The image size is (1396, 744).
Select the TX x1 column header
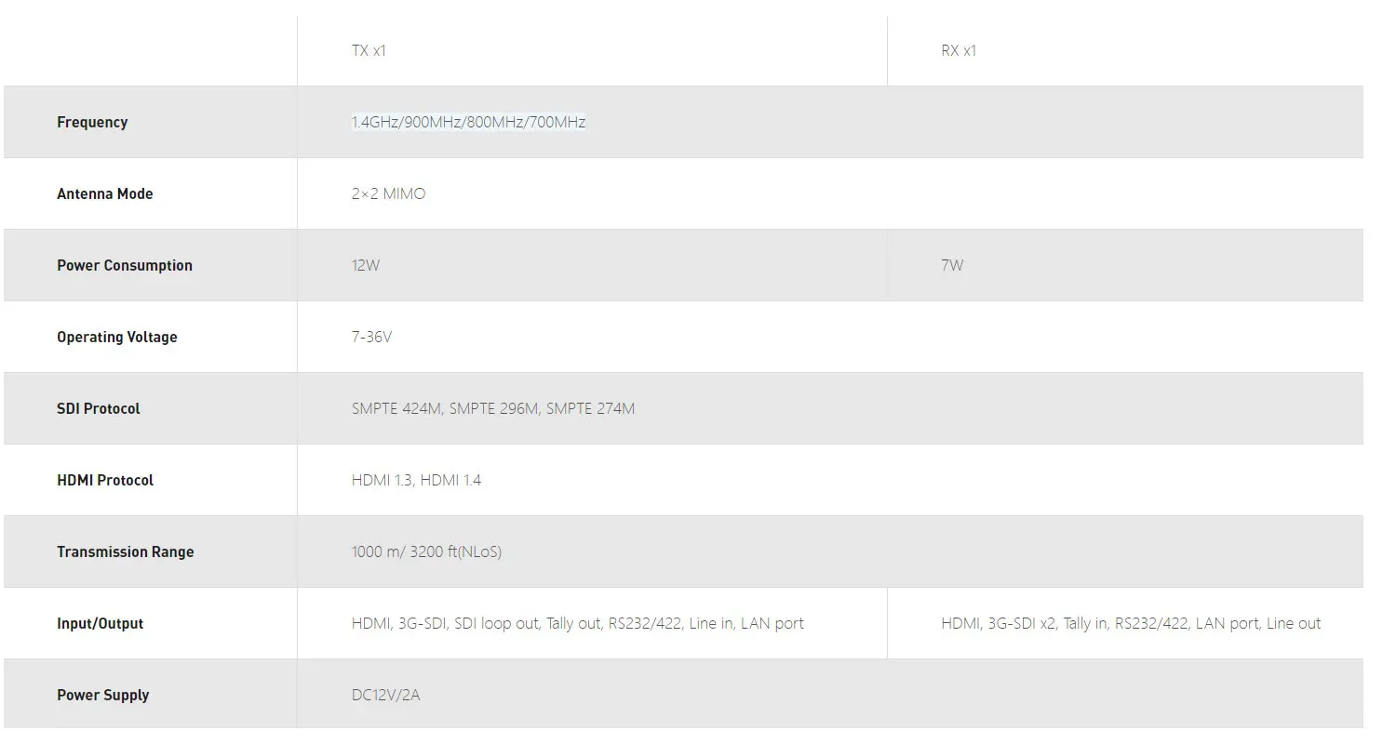pyautogui.click(x=369, y=50)
